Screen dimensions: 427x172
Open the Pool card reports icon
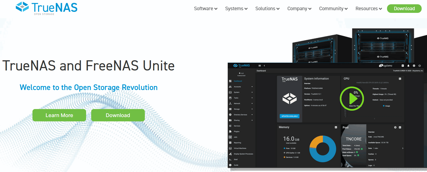click(x=400, y=127)
